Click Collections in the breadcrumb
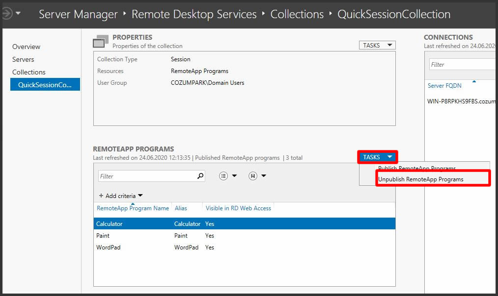 (x=297, y=14)
